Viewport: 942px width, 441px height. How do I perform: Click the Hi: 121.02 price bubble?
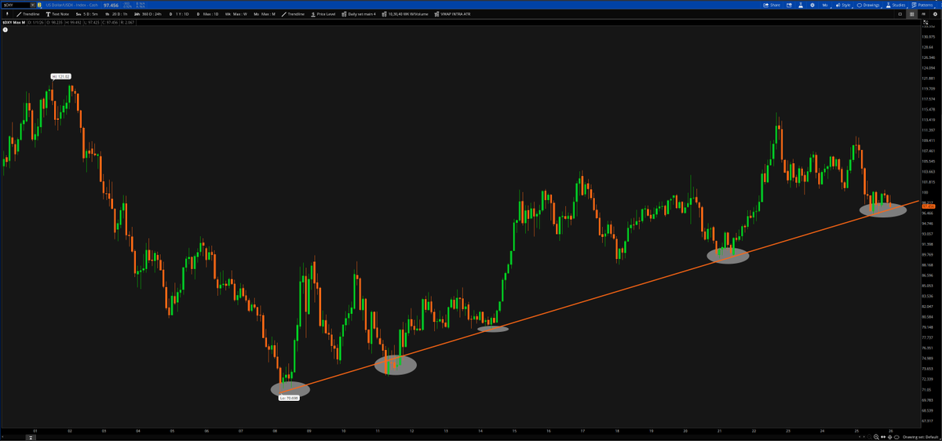coord(60,76)
